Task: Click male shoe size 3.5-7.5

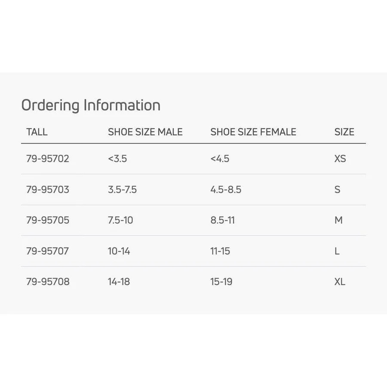Action: tap(123, 190)
